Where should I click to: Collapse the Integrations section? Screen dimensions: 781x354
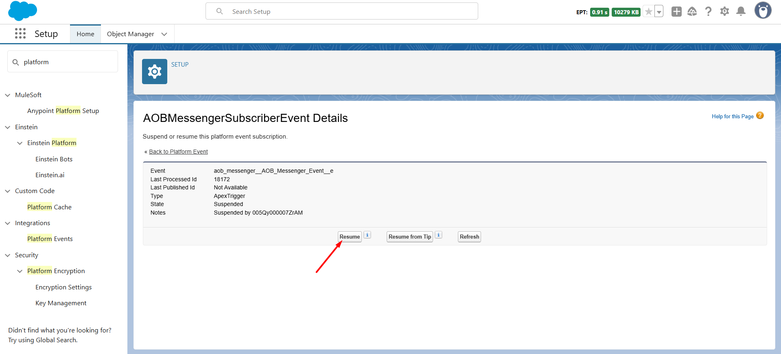pyautogui.click(x=7, y=223)
